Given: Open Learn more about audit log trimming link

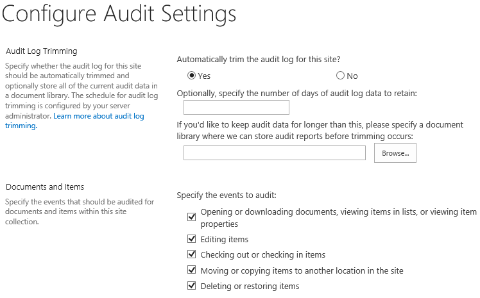Looking at the screenshot, I should point(74,120).
